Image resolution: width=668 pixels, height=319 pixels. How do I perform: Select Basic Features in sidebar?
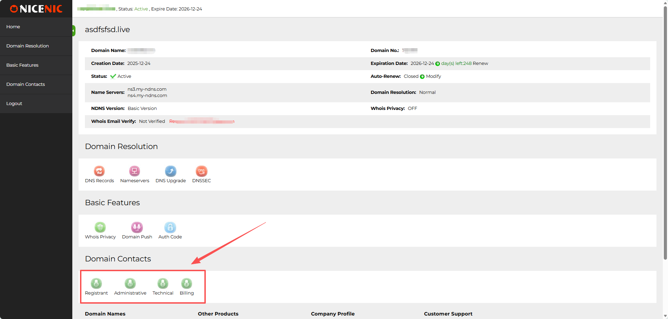point(22,65)
